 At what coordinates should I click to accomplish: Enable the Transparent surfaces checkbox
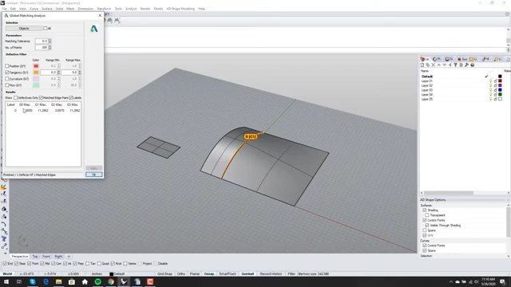426,215
